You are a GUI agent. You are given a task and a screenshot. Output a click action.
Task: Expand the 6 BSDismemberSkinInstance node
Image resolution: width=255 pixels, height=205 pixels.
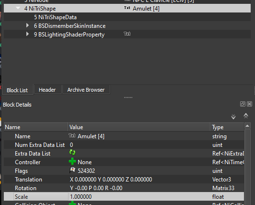coord(27,25)
